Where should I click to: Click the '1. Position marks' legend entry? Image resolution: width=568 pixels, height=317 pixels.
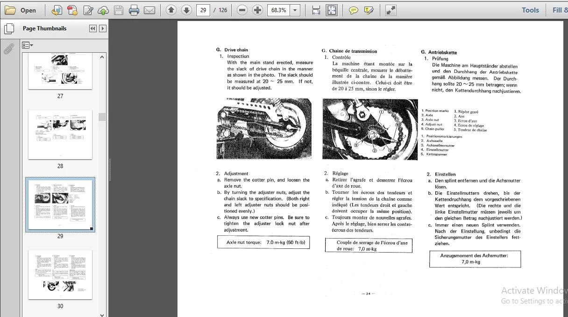(x=435, y=111)
